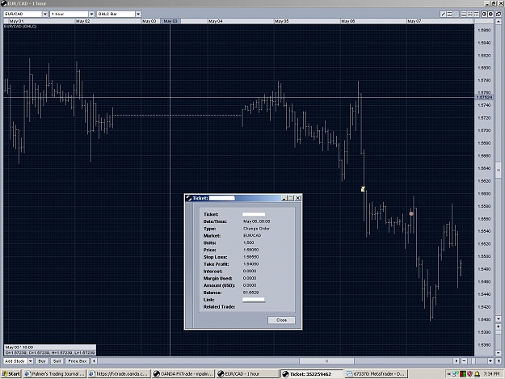
Task: Click the horizontal zoom slider handle
Action: pos(473,361)
